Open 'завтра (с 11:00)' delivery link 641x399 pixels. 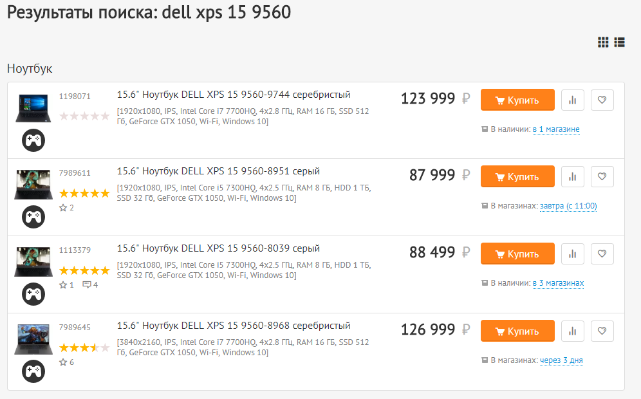point(568,207)
